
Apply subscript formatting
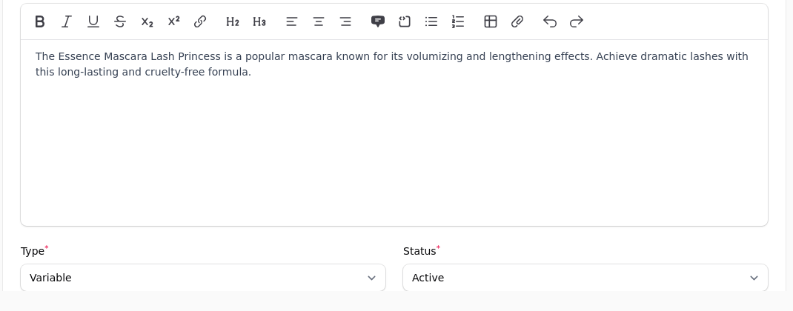coord(147,21)
